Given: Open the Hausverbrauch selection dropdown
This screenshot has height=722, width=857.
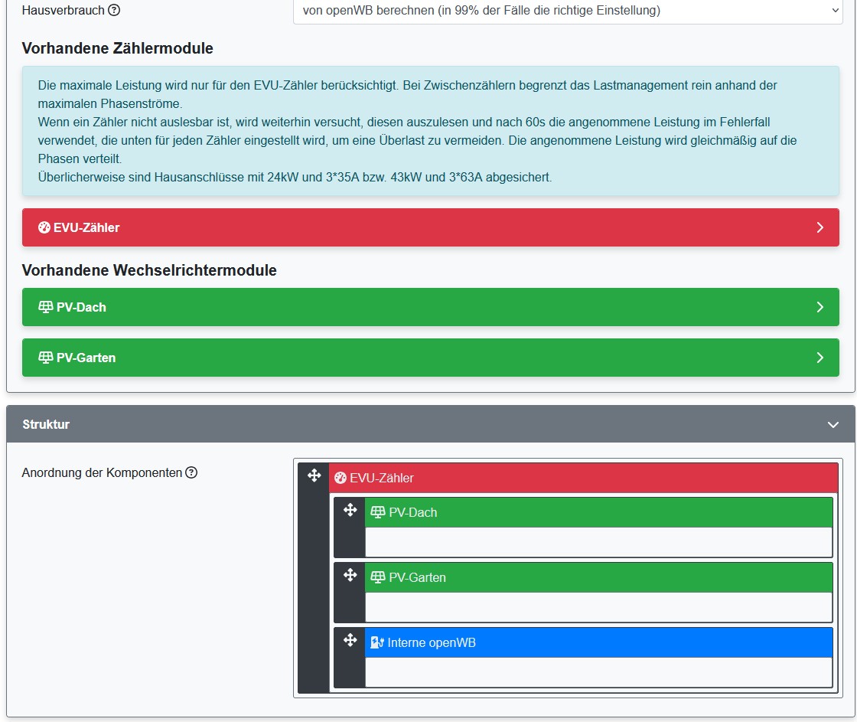Looking at the screenshot, I should (566, 11).
